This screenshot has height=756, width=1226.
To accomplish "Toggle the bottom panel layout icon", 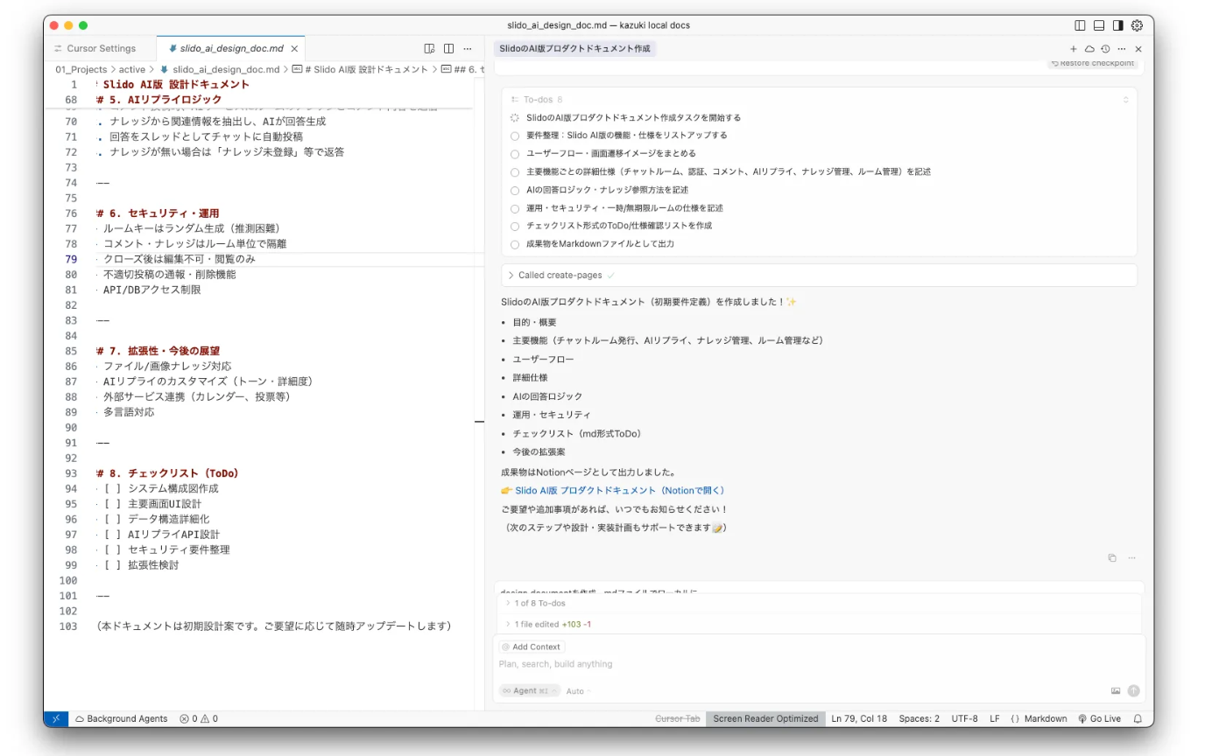I will coord(1099,25).
